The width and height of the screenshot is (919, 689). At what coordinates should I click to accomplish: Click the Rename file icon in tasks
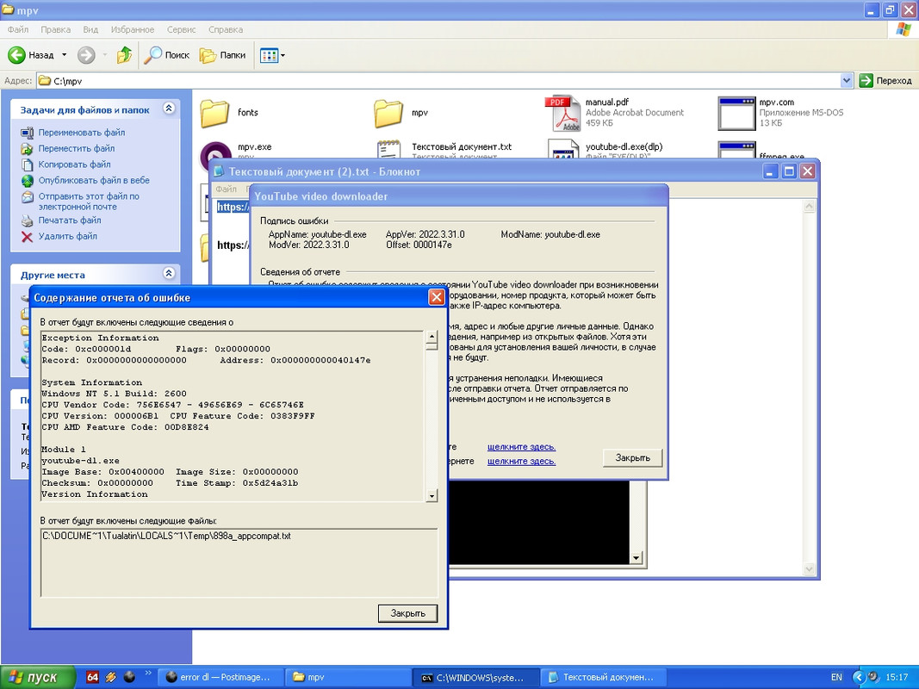(27, 133)
